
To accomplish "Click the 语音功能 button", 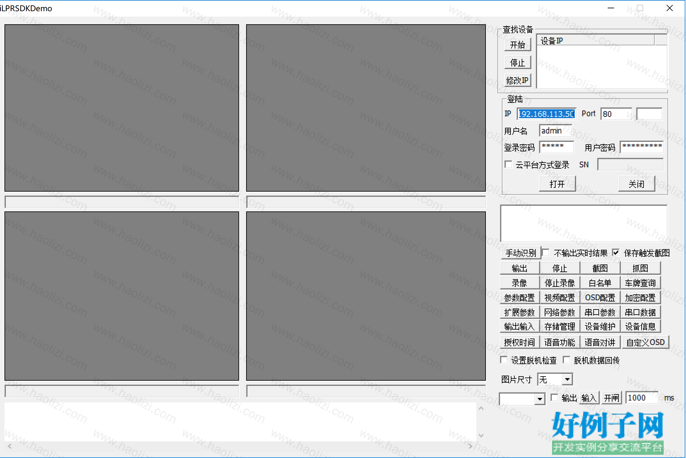I will [560, 342].
